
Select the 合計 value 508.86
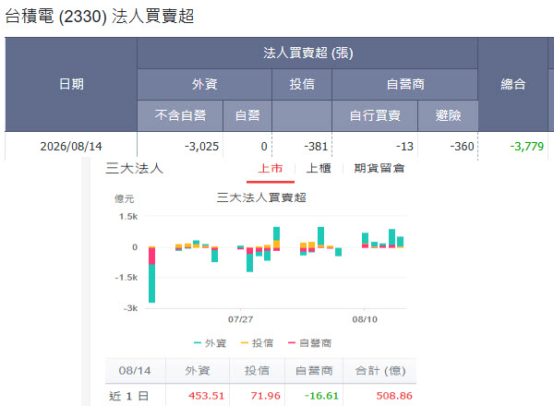pyautogui.click(x=394, y=396)
